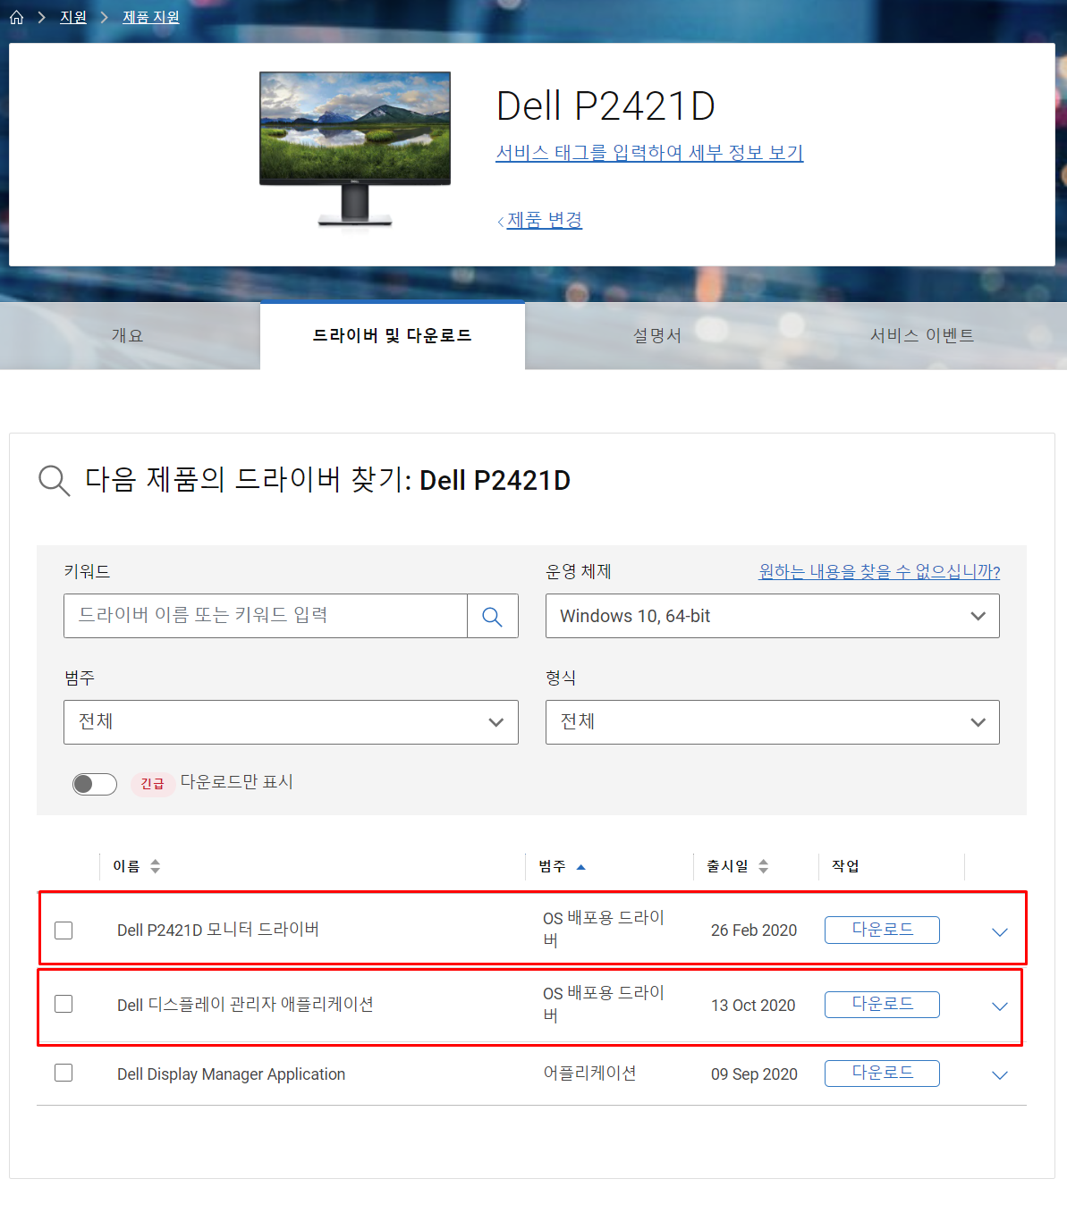Download the Dell 디스플레이 관리자 애플리케이션

[882, 1005]
